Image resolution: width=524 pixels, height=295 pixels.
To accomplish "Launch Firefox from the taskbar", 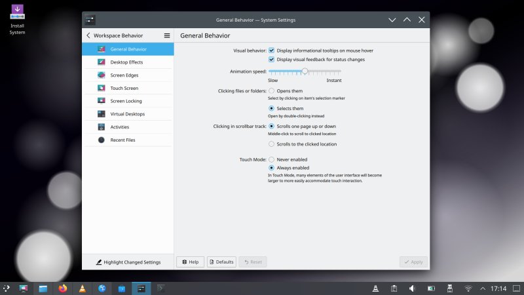I will (x=63, y=288).
